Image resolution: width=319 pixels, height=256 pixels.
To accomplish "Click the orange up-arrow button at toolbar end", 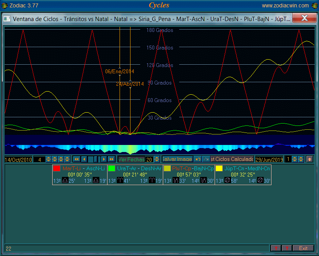I will pyautogui.click(x=309, y=159).
